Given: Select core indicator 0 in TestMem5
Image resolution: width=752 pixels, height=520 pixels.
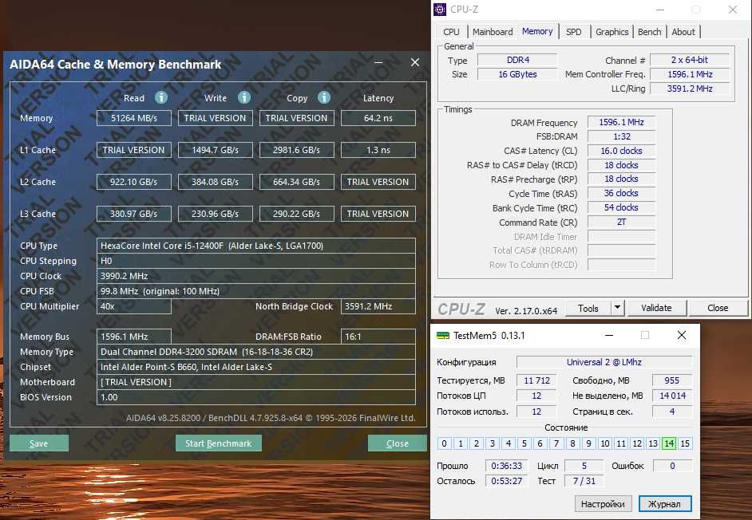Looking at the screenshot, I should pyautogui.click(x=445, y=443).
